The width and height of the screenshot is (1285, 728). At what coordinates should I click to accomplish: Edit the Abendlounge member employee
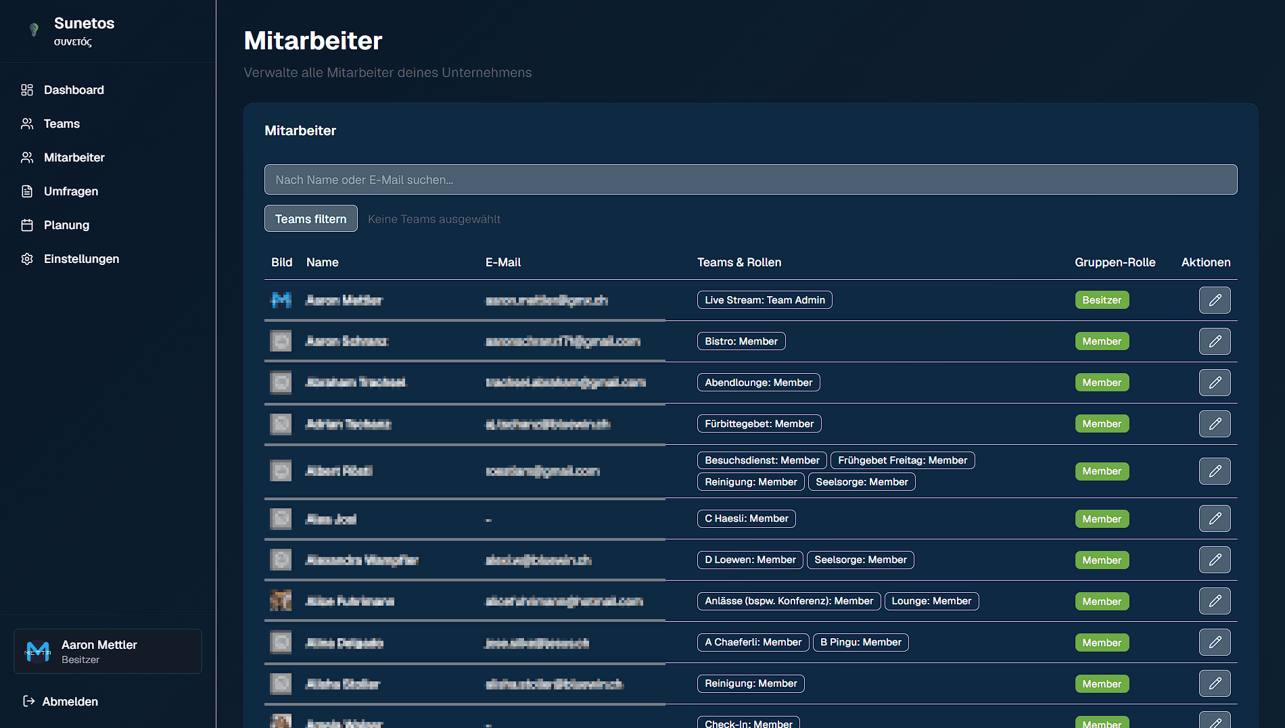pos(1215,383)
